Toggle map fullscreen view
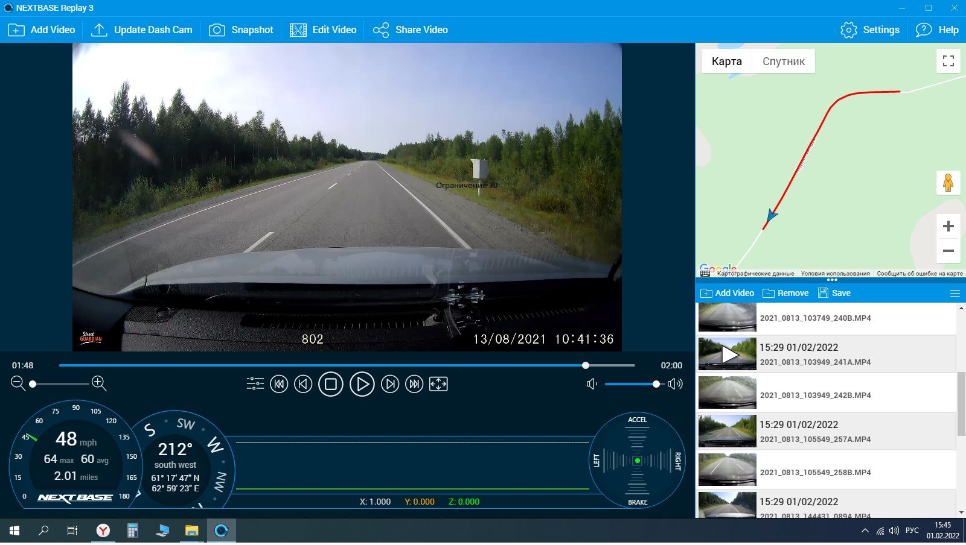Image resolution: width=966 pixels, height=545 pixels. (948, 61)
